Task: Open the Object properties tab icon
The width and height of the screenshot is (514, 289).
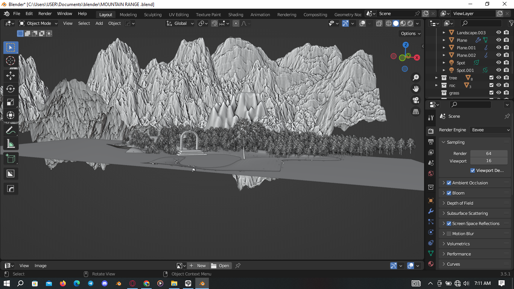Action: (x=431, y=201)
